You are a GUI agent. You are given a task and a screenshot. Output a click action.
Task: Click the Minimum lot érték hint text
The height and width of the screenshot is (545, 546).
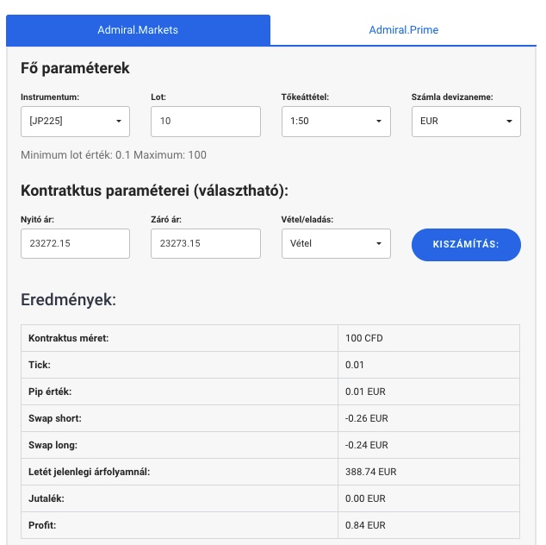114,155
